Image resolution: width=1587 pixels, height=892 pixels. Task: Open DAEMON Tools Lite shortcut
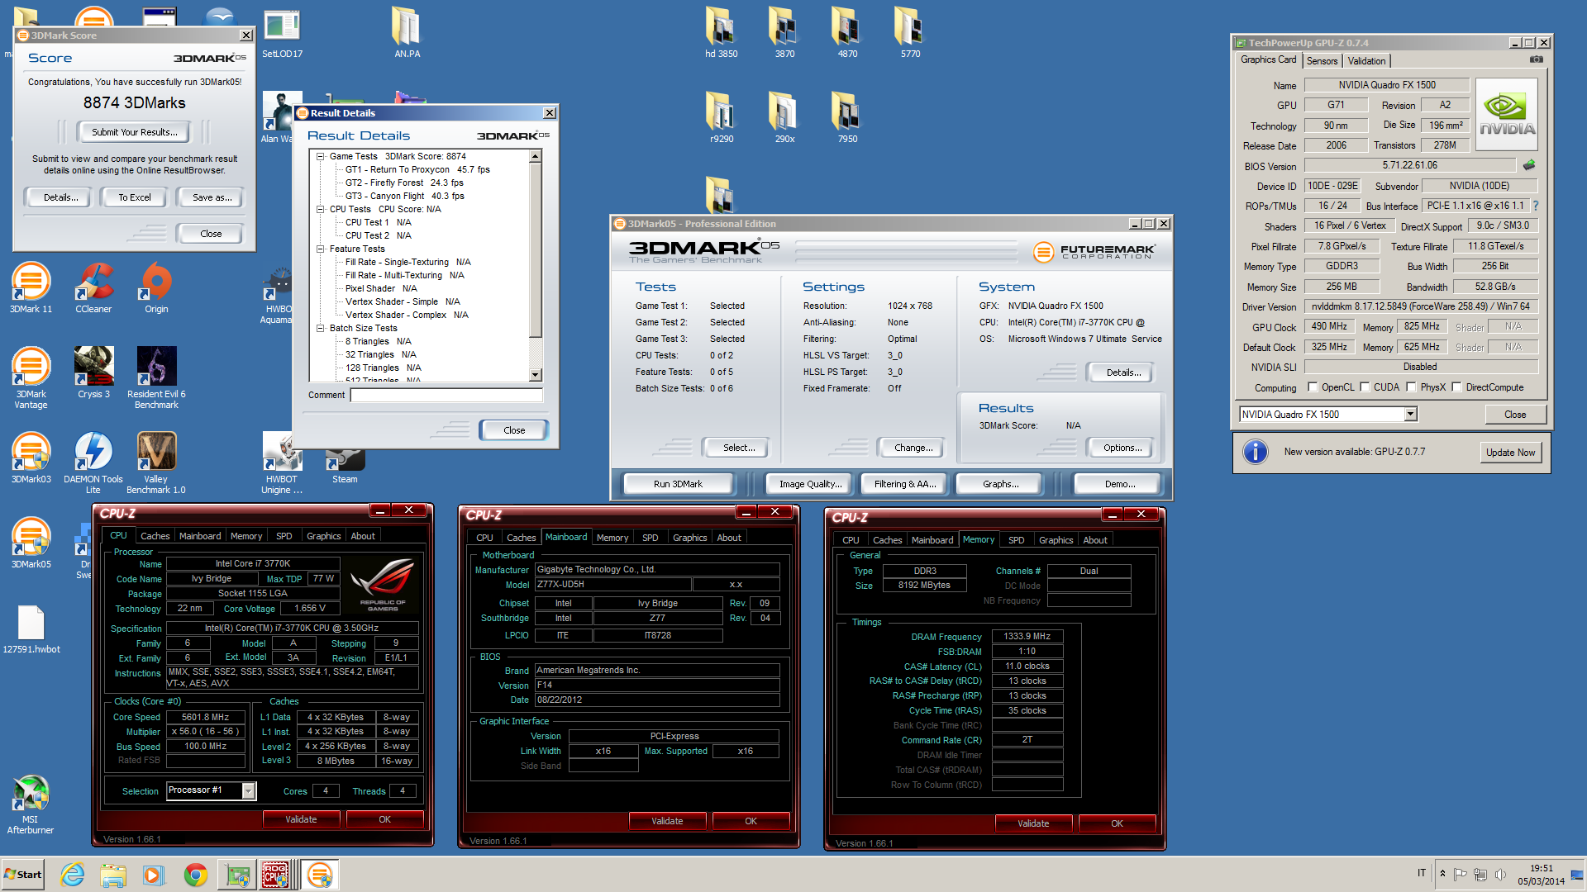[93, 463]
